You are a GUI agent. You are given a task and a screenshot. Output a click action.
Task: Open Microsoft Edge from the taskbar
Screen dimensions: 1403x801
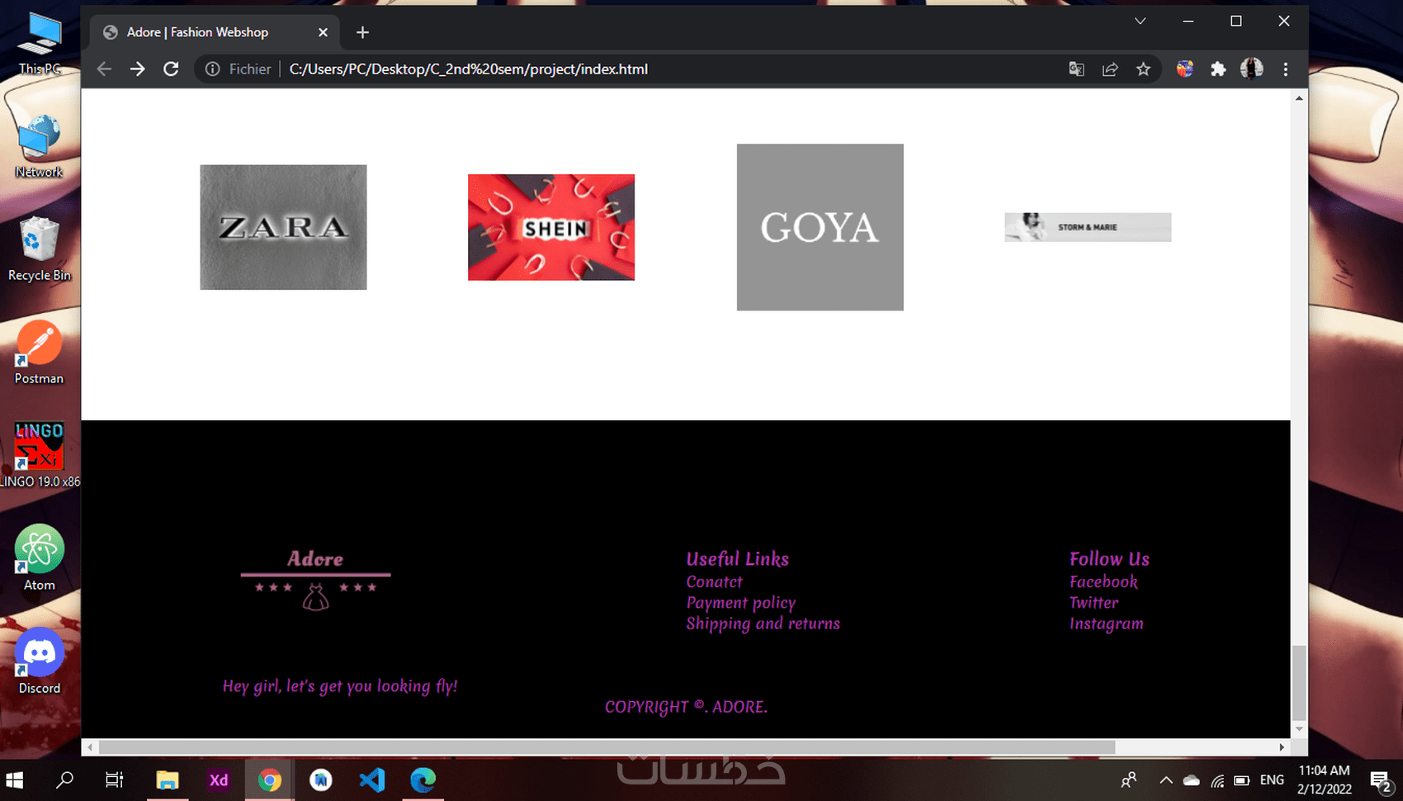423,780
